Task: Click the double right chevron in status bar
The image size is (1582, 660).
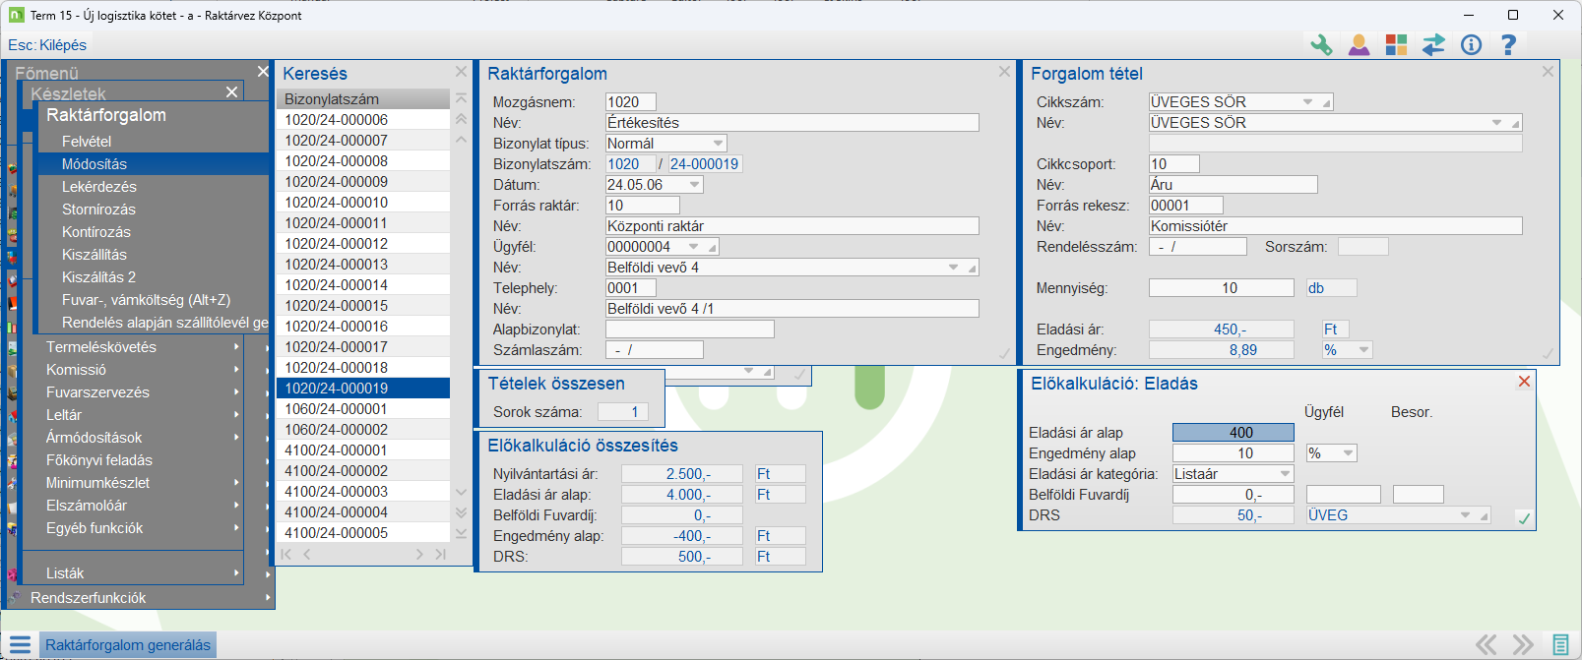Action: [1523, 645]
